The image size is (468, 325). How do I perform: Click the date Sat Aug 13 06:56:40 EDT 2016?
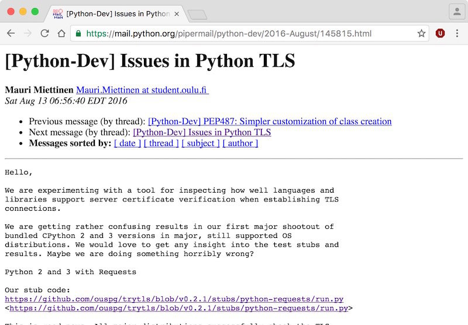[x=66, y=101]
